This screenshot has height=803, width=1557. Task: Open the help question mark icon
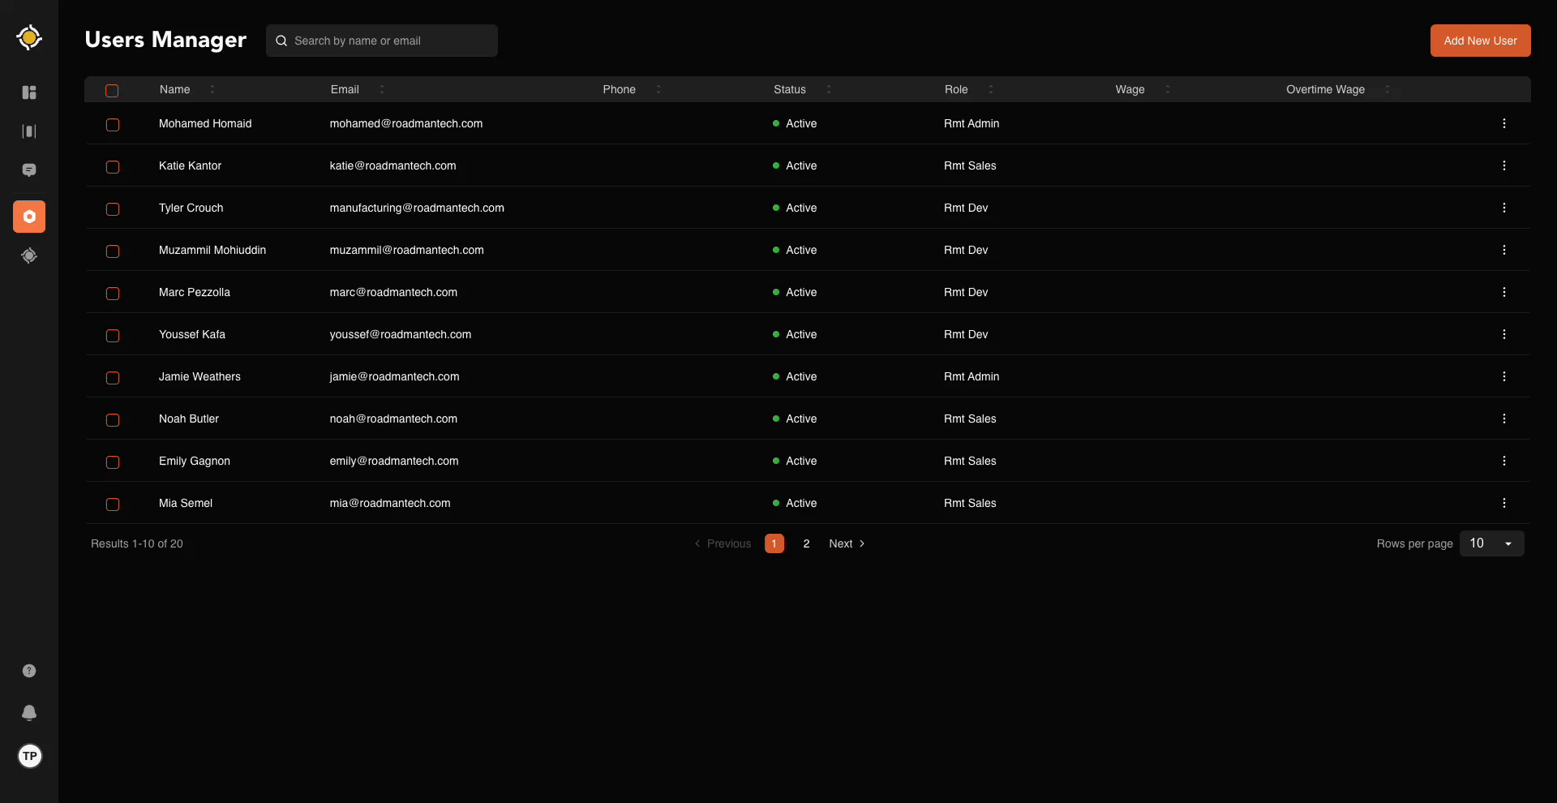point(29,671)
